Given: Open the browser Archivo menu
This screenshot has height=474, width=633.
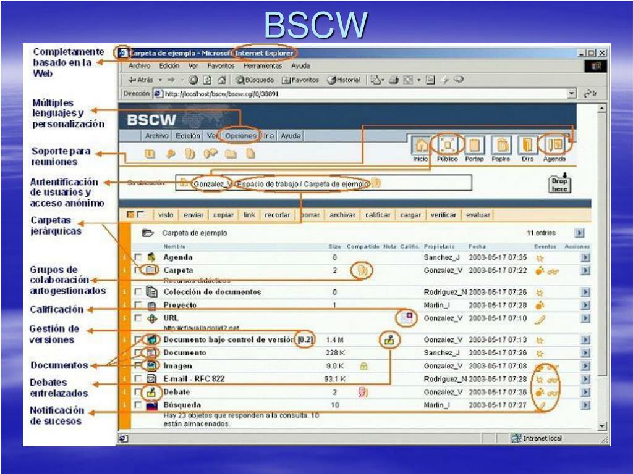Looking at the screenshot, I should coord(139,65).
